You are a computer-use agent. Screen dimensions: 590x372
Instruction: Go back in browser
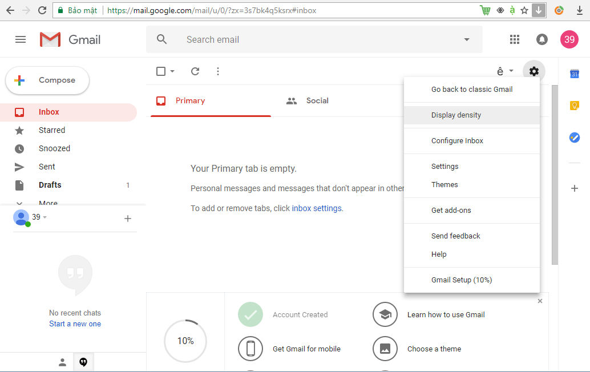coord(10,10)
